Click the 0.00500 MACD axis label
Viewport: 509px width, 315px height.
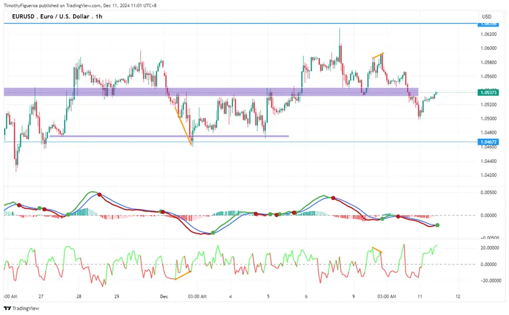point(489,192)
